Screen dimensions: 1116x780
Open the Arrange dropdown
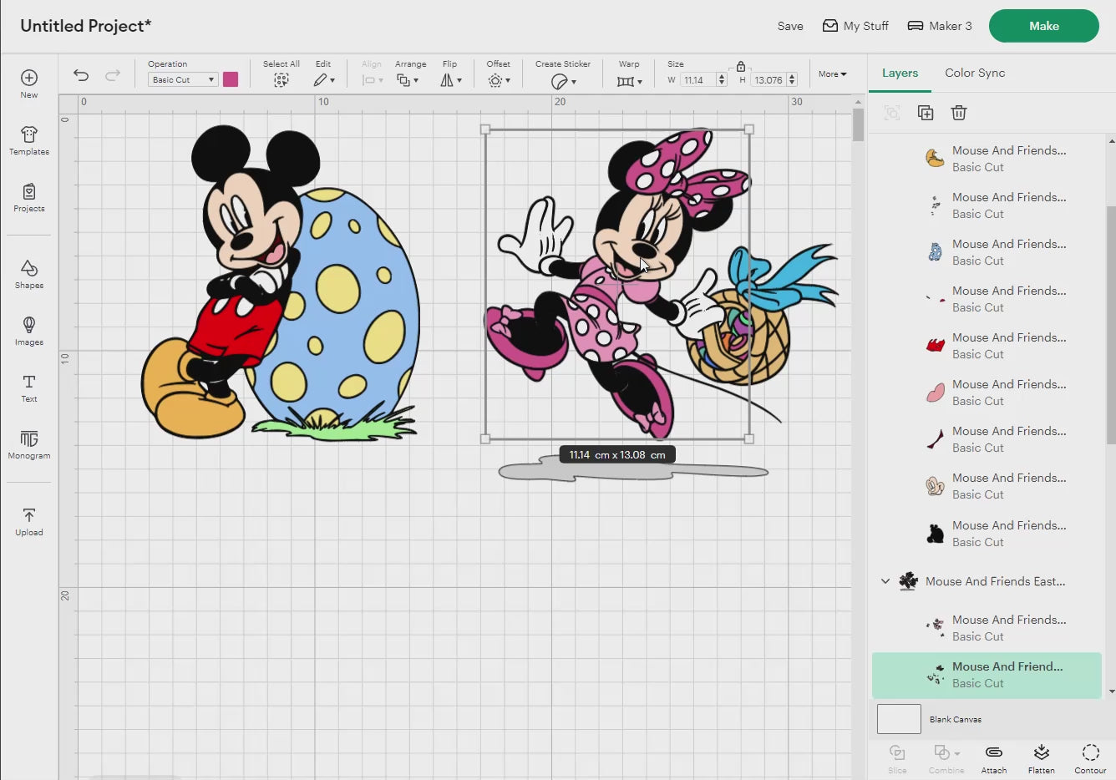pyautogui.click(x=408, y=80)
